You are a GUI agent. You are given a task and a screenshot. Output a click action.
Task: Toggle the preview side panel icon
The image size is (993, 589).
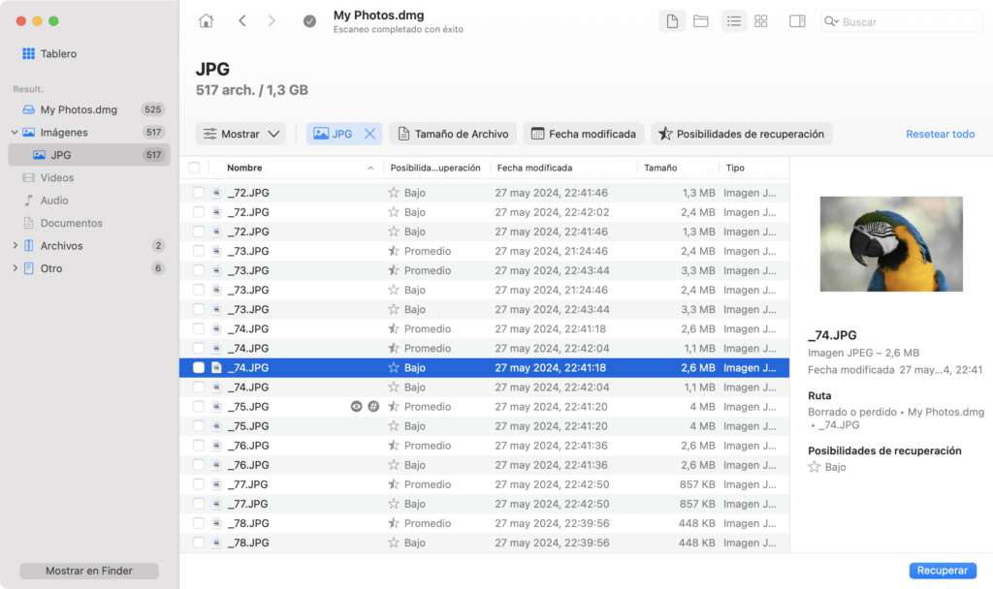797,21
